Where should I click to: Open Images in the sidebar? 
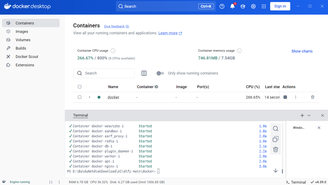click(31, 31)
